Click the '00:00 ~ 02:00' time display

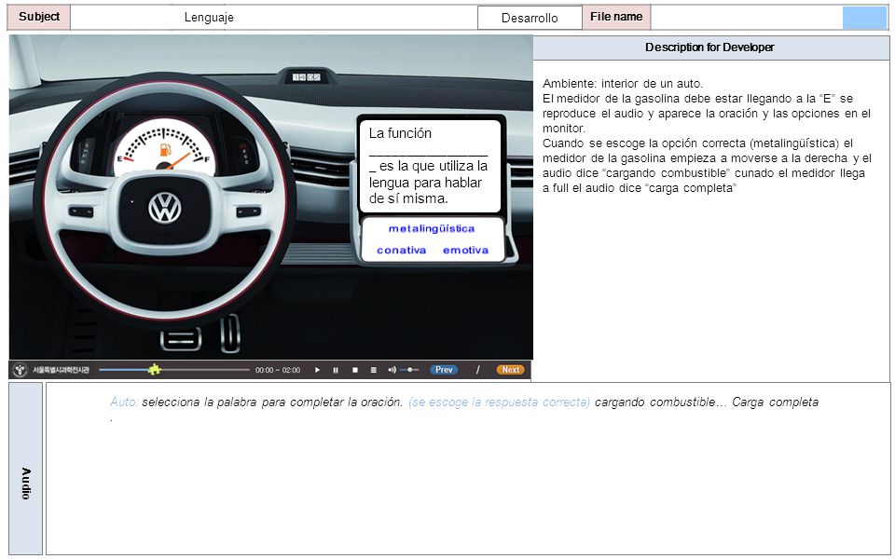pyautogui.click(x=278, y=370)
